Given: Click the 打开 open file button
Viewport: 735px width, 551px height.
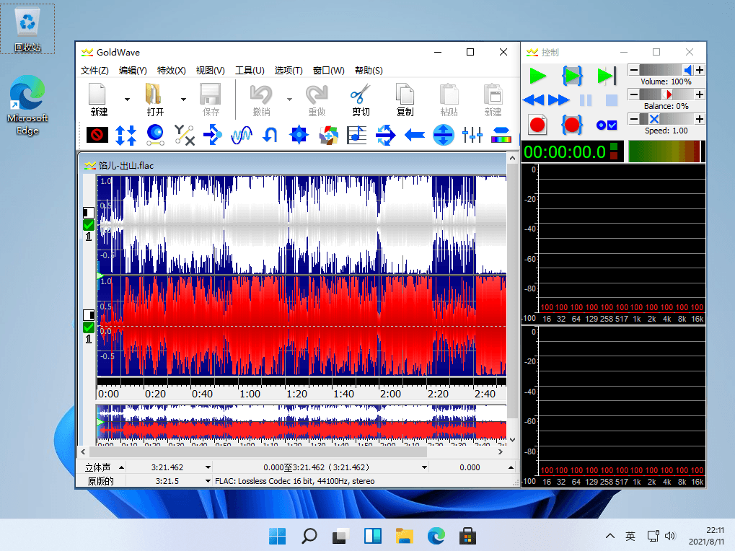Looking at the screenshot, I should point(154,100).
